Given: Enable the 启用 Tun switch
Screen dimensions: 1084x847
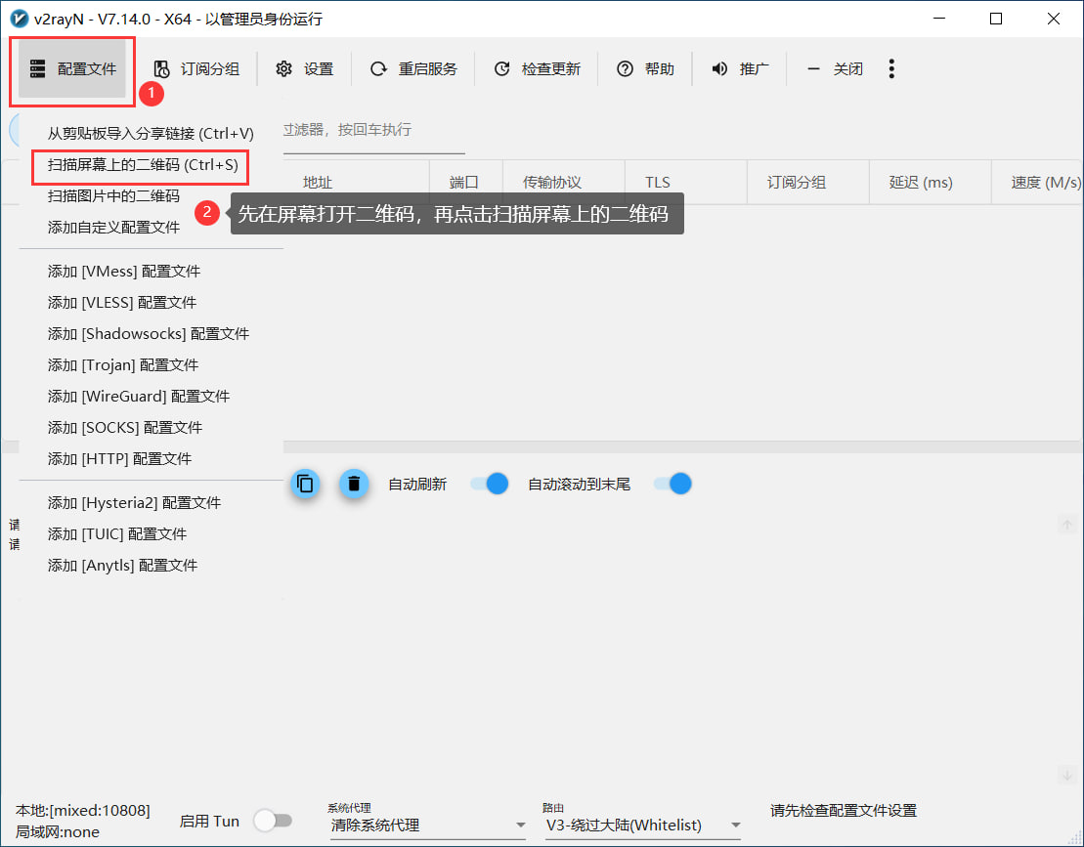Looking at the screenshot, I should (273, 822).
